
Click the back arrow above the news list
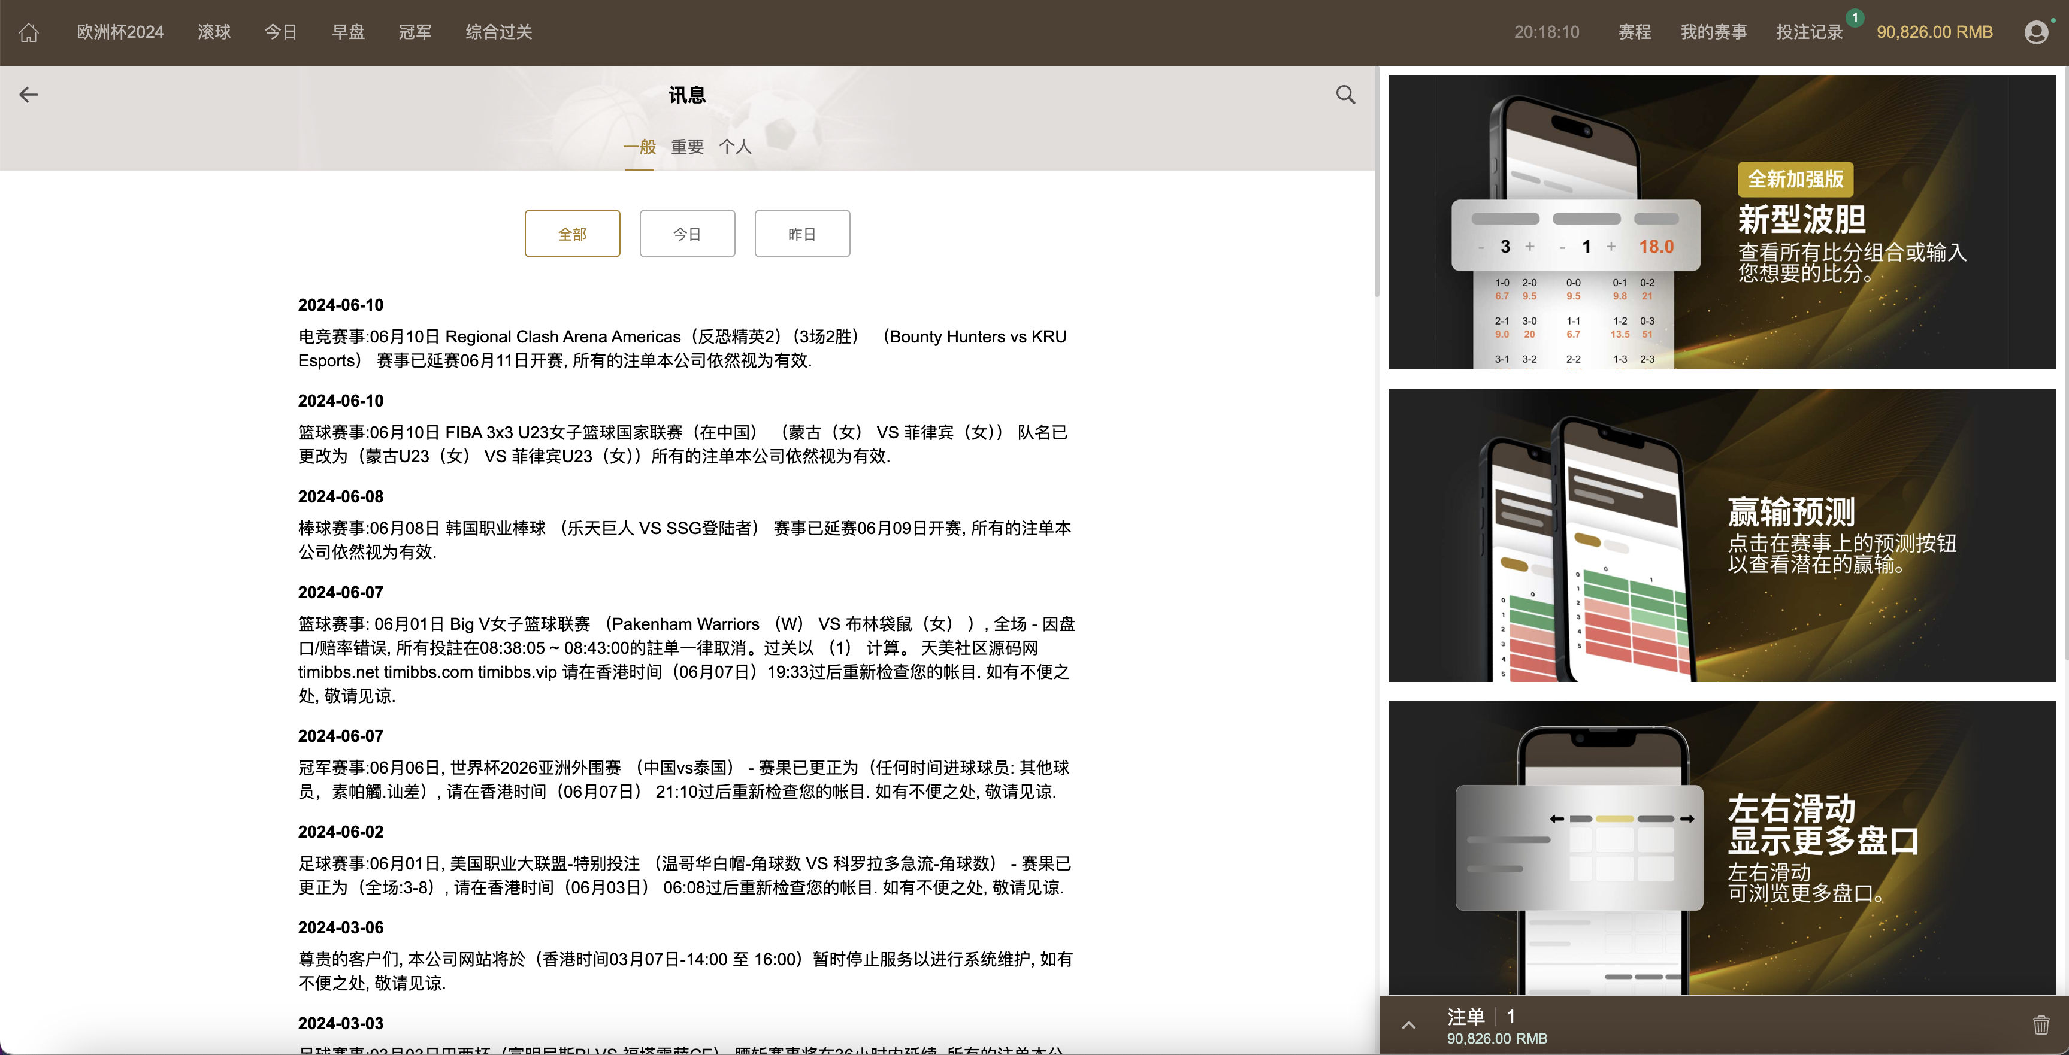29,94
